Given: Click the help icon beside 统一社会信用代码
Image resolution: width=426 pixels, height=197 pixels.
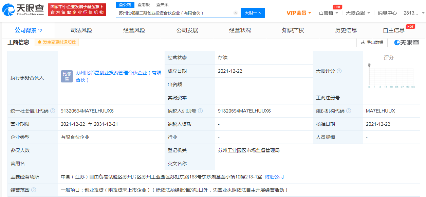Looking at the screenshot, I should pos(52,111).
